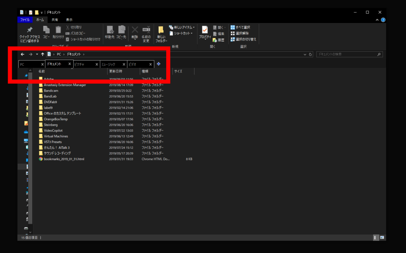This screenshot has width=406, height=253.
Task: Expand the address bar history dropdown
Action: pyautogui.click(x=304, y=54)
